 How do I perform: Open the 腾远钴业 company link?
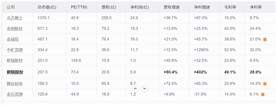(15, 84)
